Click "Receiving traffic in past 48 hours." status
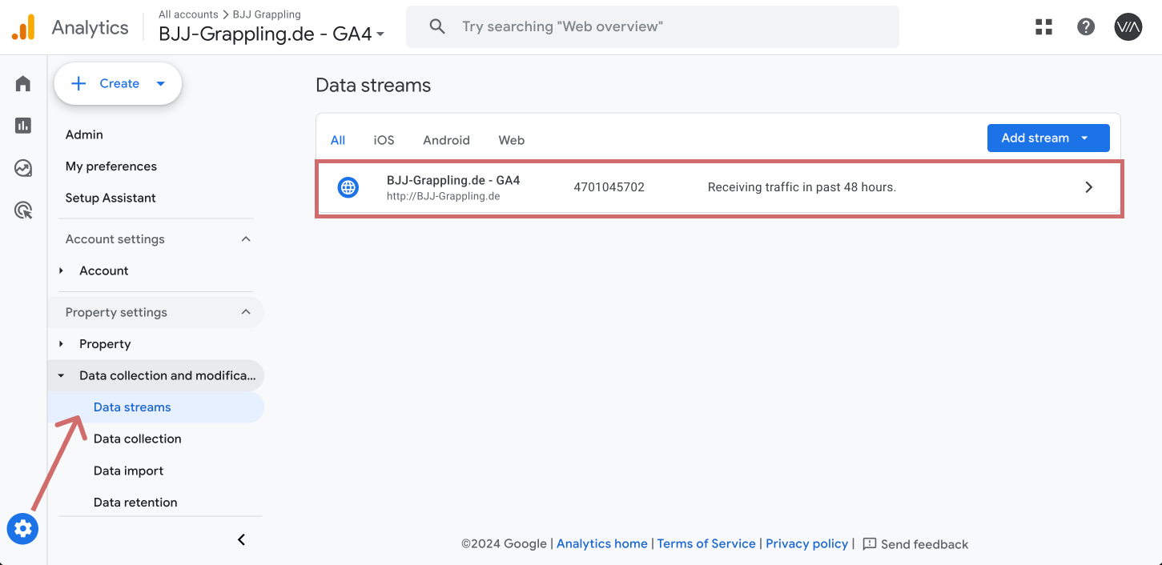 click(802, 187)
